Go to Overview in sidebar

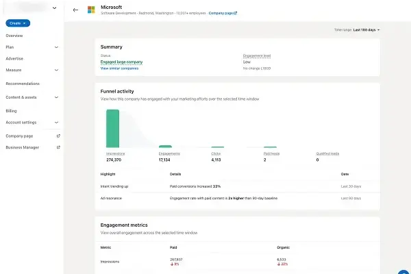pyautogui.click(x=14, y=36)
